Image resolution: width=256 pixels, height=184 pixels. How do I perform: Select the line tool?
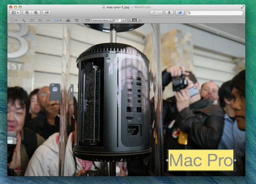48,20
